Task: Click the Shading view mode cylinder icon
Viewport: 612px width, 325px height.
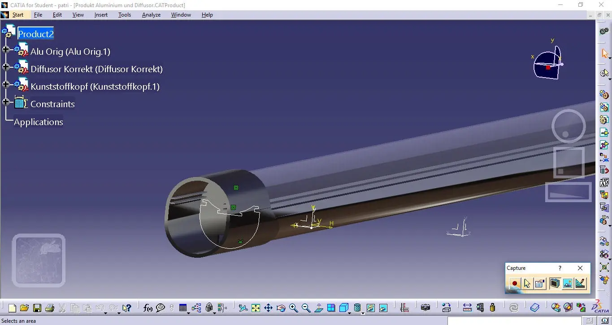Action: tap(357, 308)
